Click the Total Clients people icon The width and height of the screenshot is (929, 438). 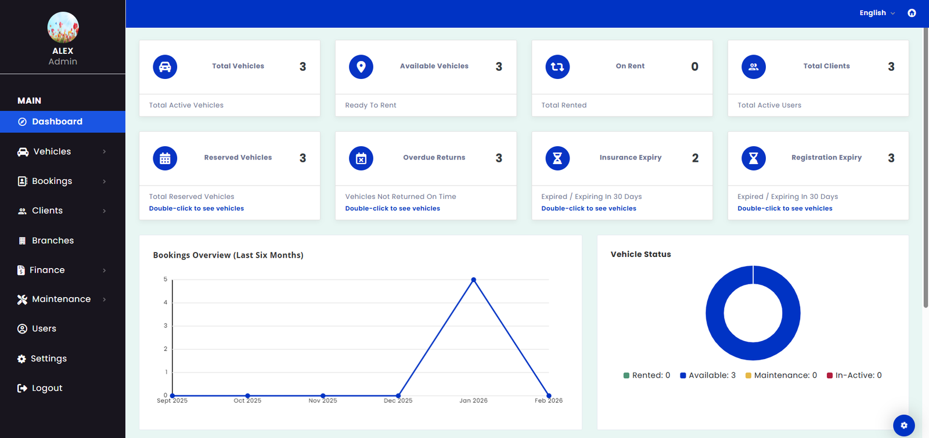754,67
